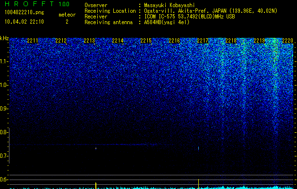297x189 pixels.
Task: Click the Receiving antenna field label
Action: click(x=109, y=22)
